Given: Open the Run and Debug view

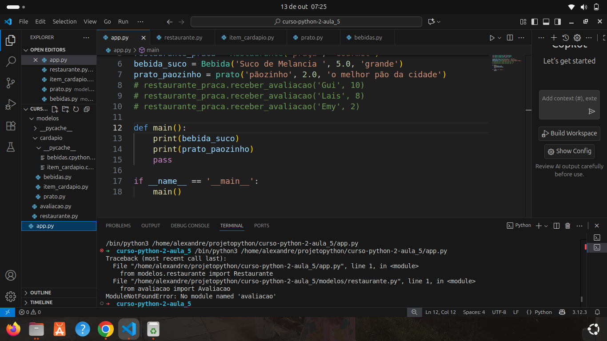Looking at the screenshot, I should coord(11,104).
